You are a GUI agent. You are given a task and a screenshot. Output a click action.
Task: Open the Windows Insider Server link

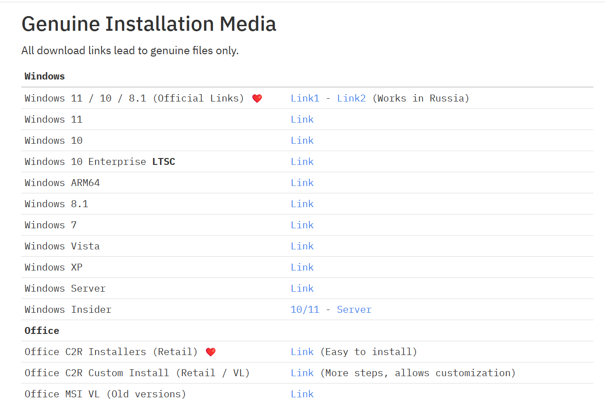(354, 310)
